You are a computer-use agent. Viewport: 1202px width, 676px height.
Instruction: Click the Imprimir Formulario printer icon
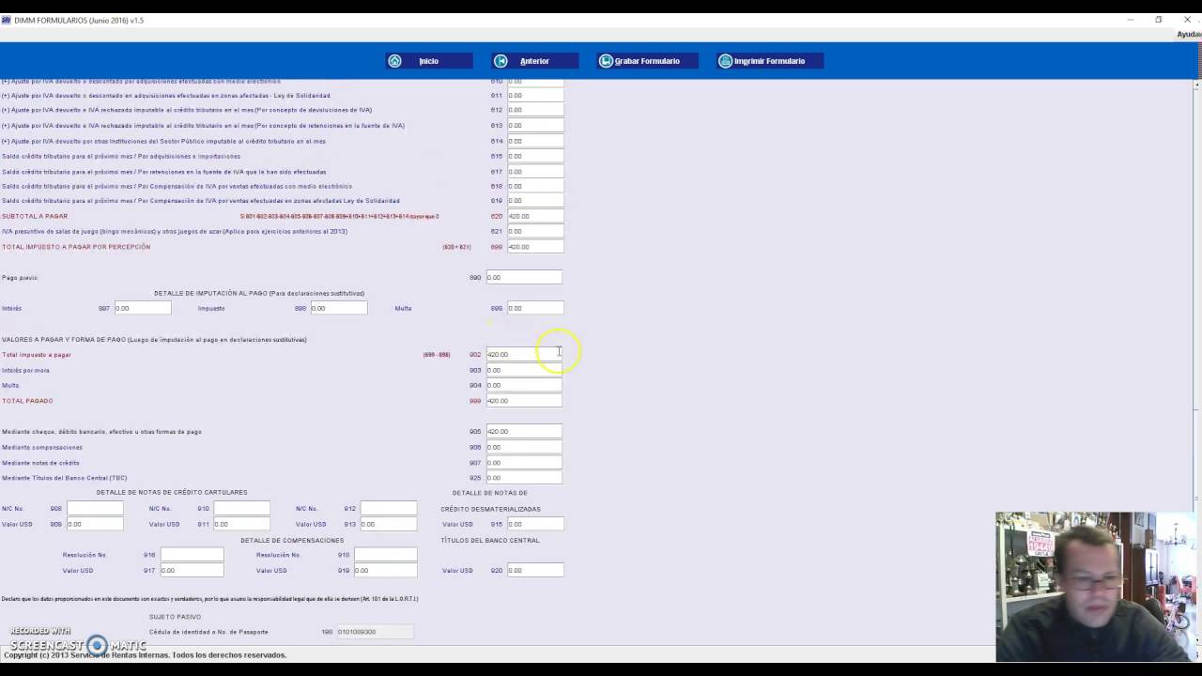pos(725,61)
